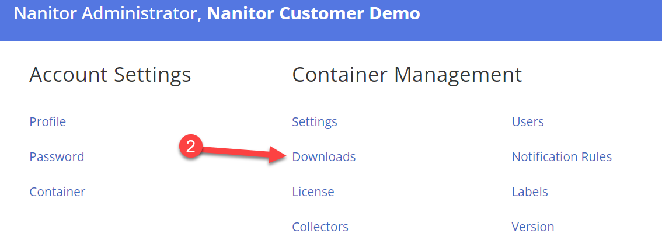
Task: Open Notification Rules
Action: pos(561,156)
